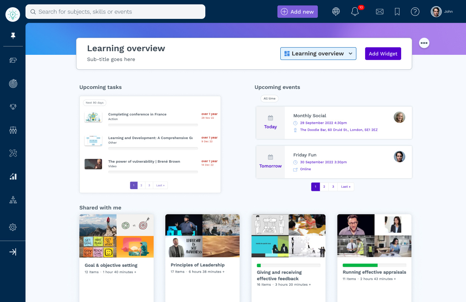Open messages via the envelope icon
Viewport: 466px width, 302px height.
[379, 12]
